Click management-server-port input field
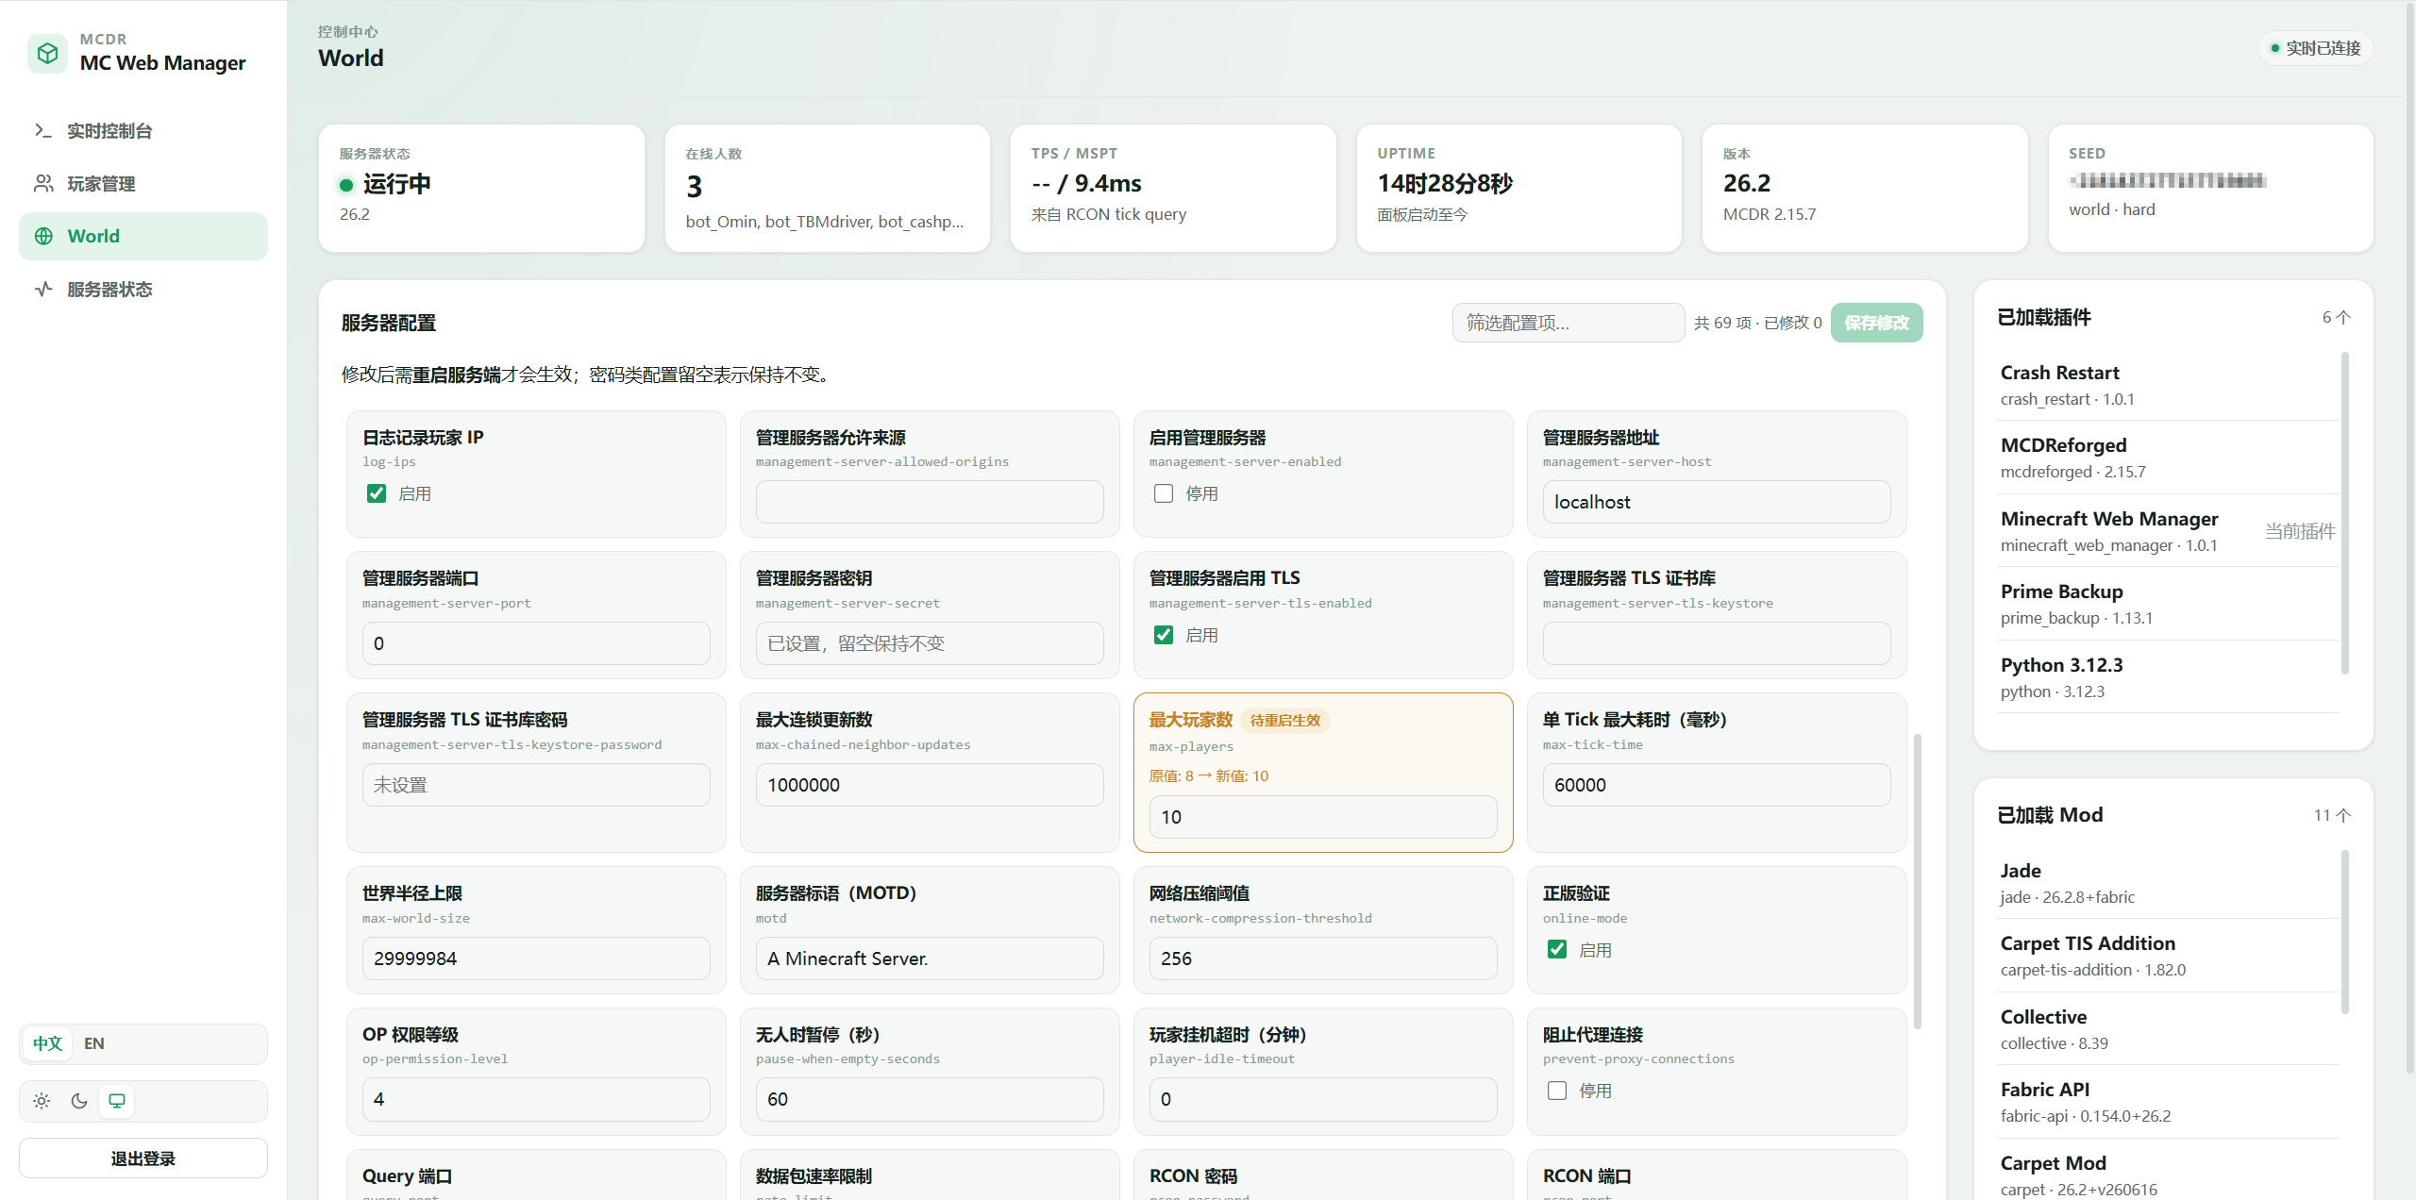This screenshot has height=1200, width=2416. [x=536, y=643]
